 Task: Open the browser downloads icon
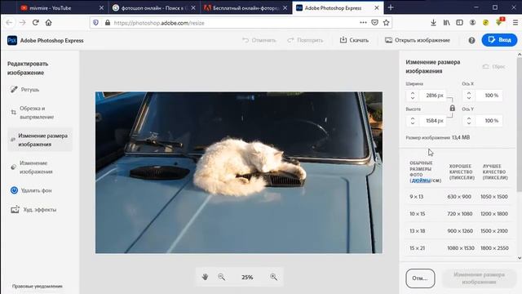click(433, 23)
